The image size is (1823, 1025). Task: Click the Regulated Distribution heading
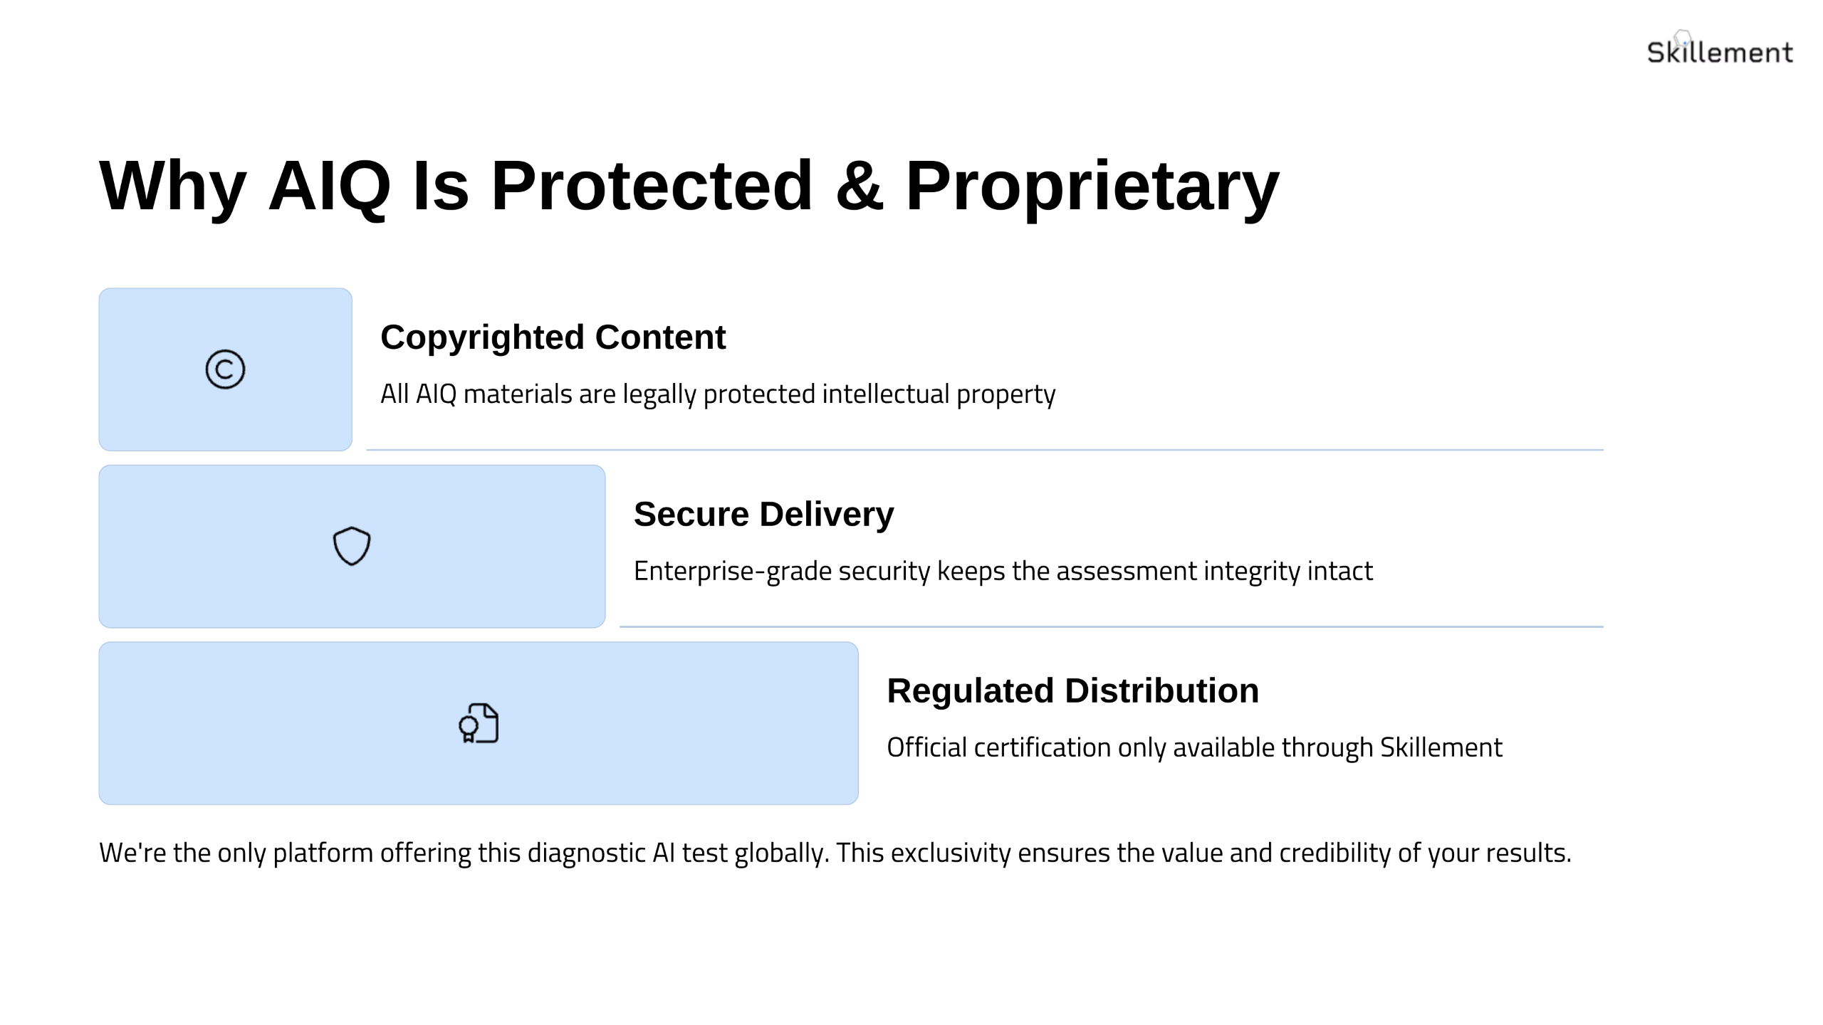1072,690
